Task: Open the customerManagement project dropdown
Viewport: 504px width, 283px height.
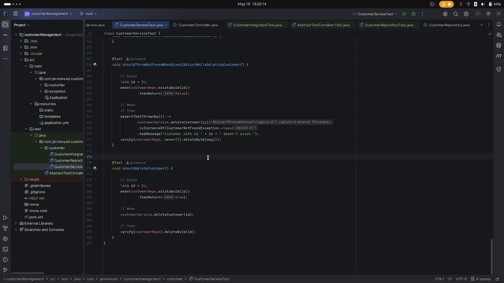Action: (x=48, y=14)
